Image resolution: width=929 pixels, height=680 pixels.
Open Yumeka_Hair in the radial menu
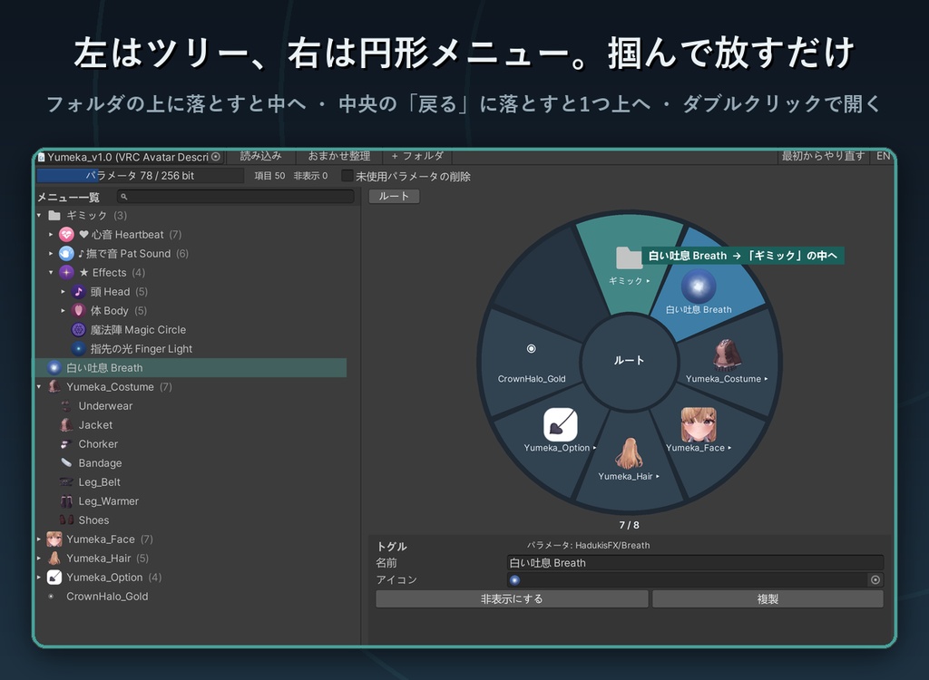tap(629, 459)
